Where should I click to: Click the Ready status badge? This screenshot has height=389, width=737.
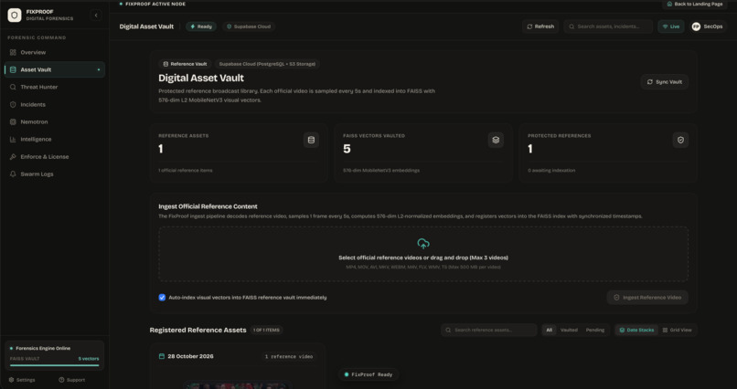[201, 26]
